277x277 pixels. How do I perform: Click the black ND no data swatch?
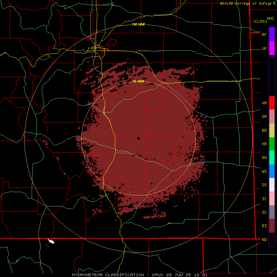click(272, 239)
